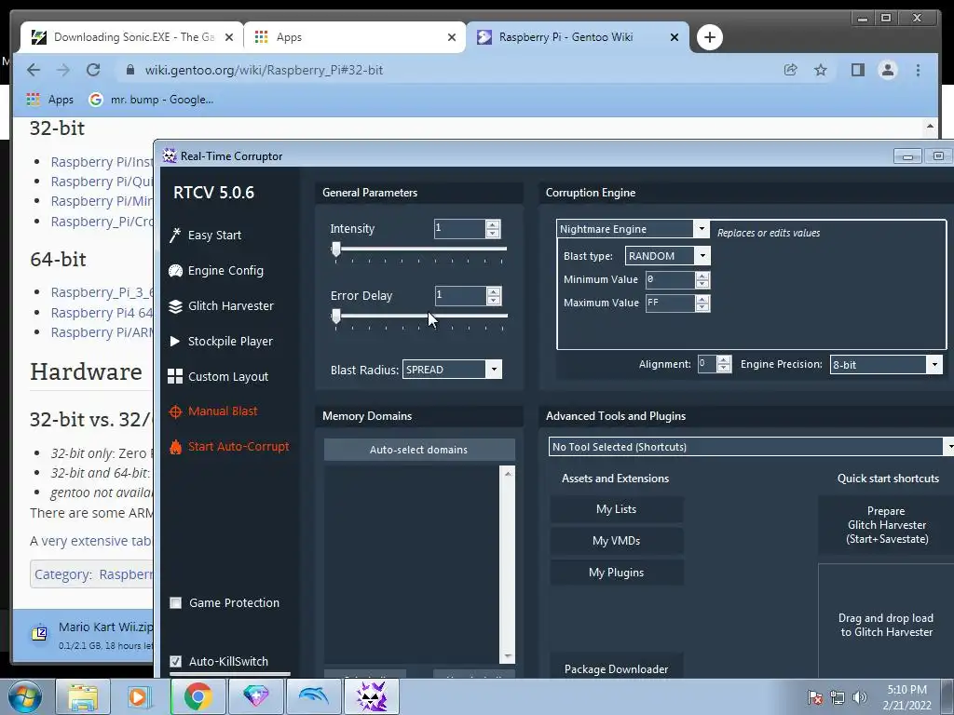
Task: Click the Maximum Value FF field
Action: click(670, 303)
